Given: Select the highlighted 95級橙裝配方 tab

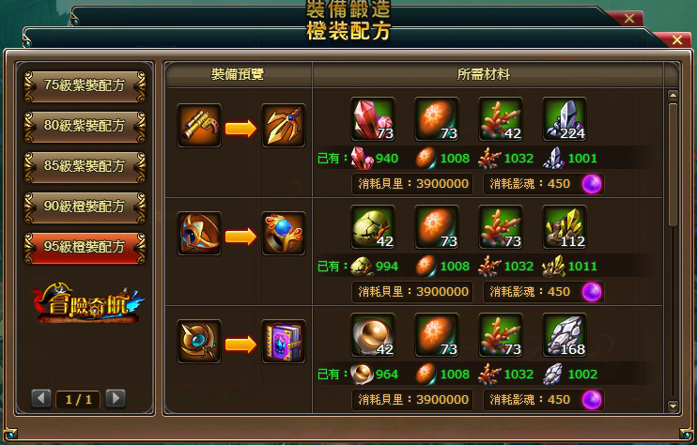Looking at the screenshot, I should pos(85,247).
